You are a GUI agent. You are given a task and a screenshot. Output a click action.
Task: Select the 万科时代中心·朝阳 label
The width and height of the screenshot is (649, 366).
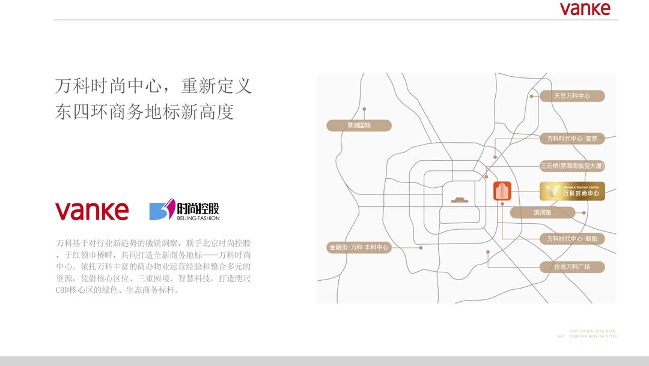572,238
